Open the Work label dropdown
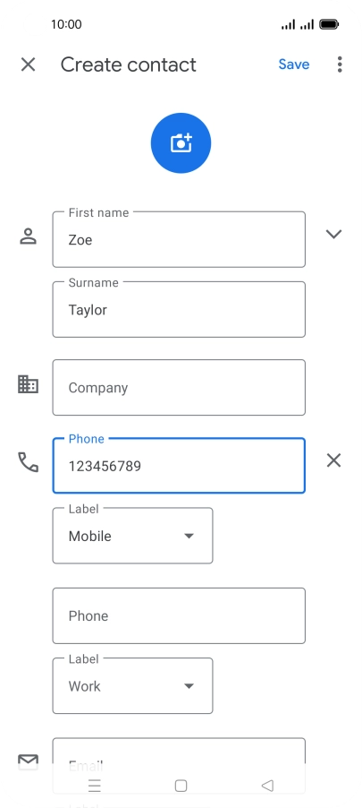Image resolution: width=362 pixels, height=808 pixels. pos(132,686)
